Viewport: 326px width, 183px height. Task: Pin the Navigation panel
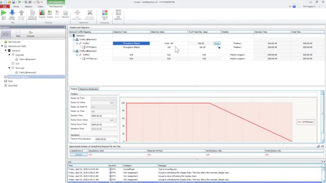pyautogui.click(x=64, y=27)
